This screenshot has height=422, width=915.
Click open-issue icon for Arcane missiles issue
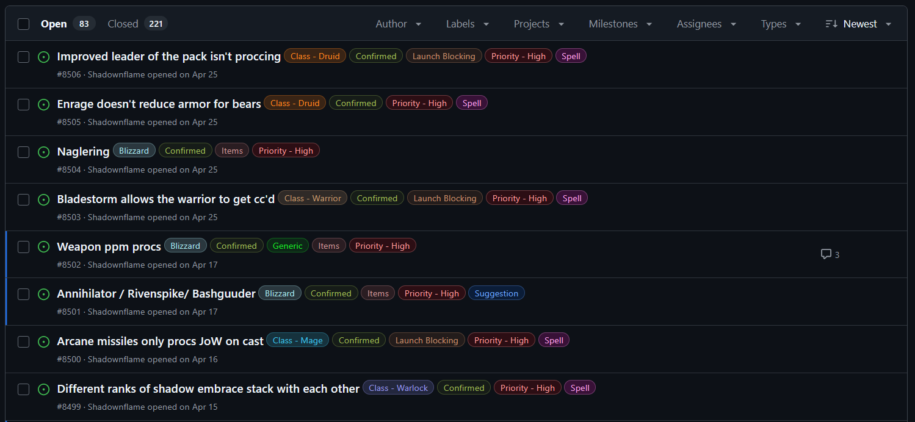point(43,342)
